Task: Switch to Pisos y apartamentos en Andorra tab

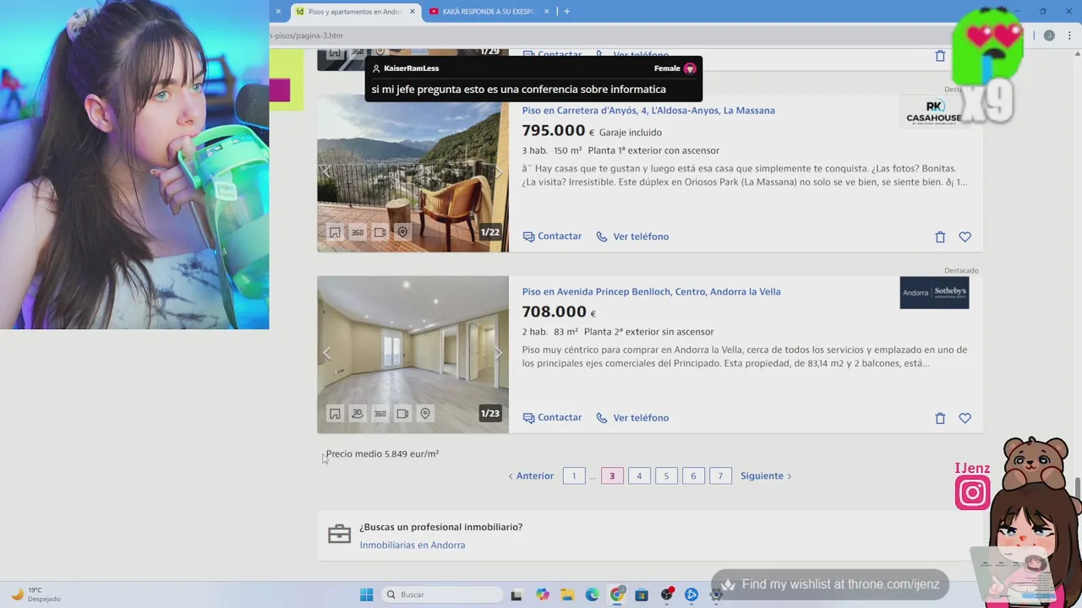Action: (355, 12)
